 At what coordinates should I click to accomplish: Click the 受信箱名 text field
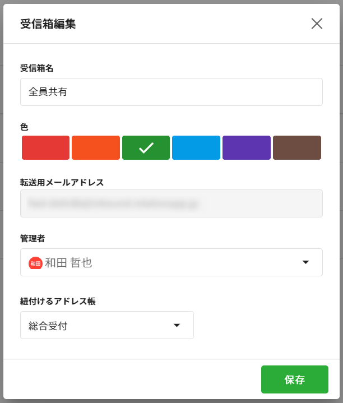[171, 92]
